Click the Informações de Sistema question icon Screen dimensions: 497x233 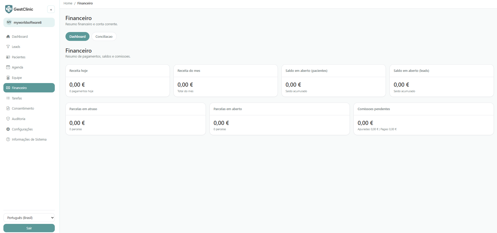8,140
